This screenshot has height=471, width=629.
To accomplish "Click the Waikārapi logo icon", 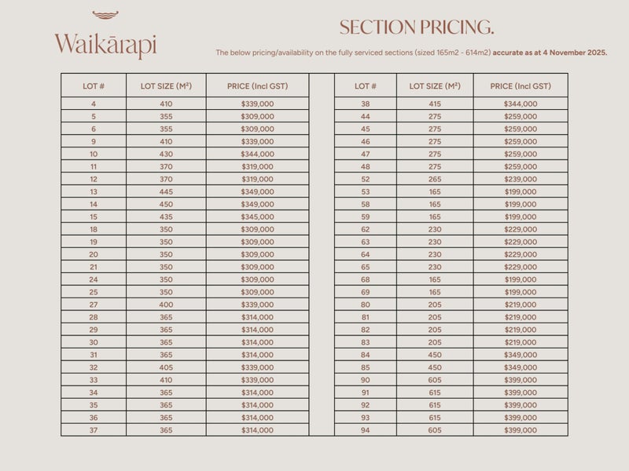I will coord(105,15).
